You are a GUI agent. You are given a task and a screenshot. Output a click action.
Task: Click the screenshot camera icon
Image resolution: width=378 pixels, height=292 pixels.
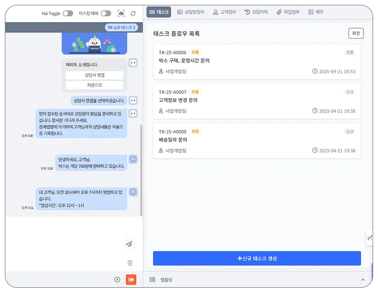pyautogui.click(x=121, y=13)
